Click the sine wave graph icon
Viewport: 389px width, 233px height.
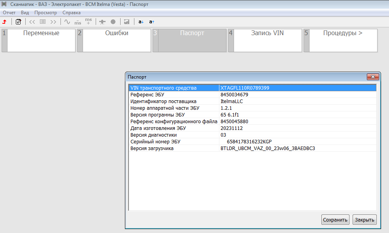coord(67,22)
